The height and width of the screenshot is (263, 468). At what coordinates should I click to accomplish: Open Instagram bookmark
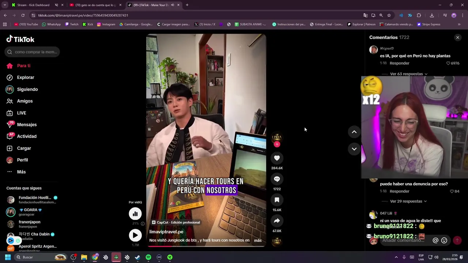[106, 24]
